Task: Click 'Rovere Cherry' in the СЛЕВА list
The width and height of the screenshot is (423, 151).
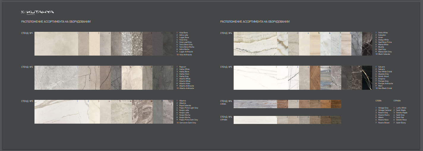Action: coord(383,115)
